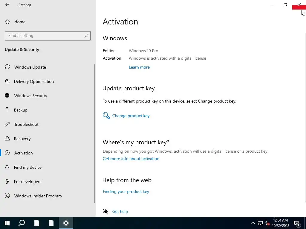Select Windows Update in the sidebar
The image size is (306, 229).
pos(30,67)
